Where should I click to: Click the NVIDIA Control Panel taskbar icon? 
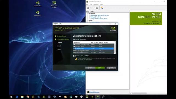[87, 97]
